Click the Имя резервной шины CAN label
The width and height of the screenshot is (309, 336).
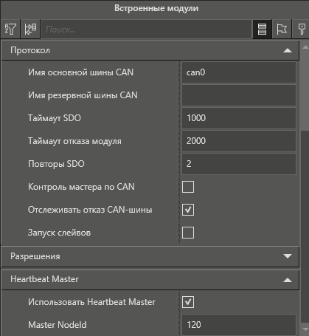83,95
